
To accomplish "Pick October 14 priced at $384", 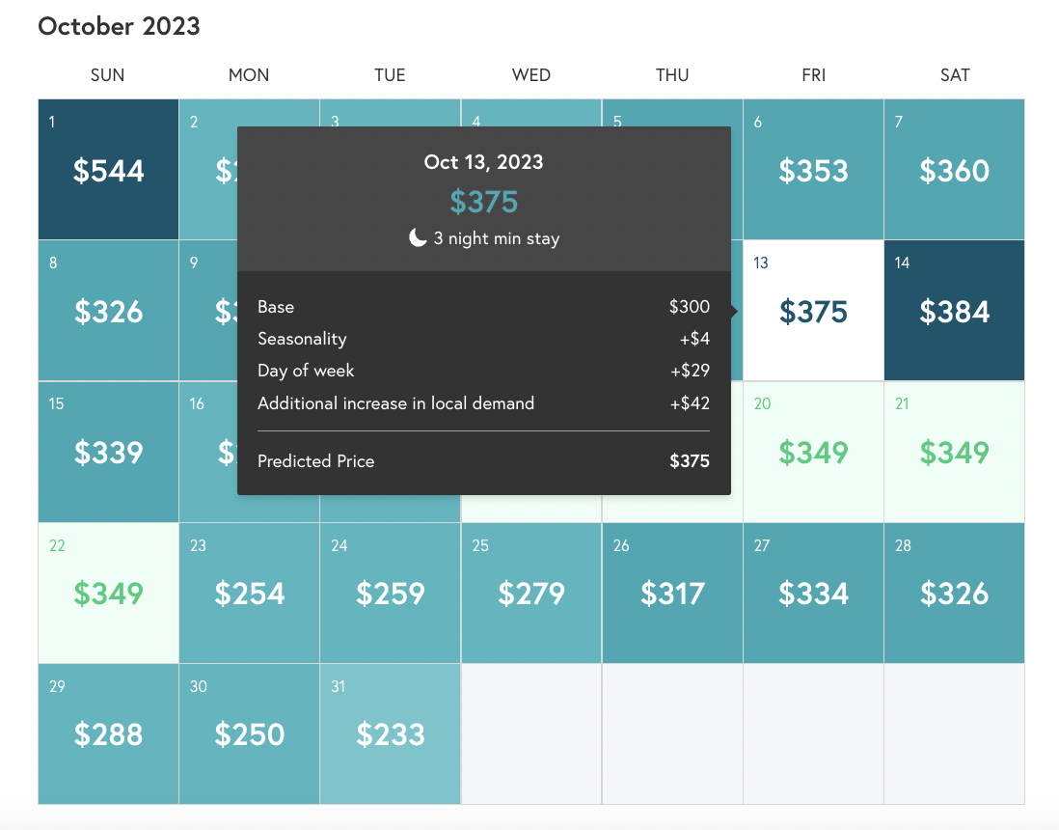I will pyautogui.click(x=954, y=311).
